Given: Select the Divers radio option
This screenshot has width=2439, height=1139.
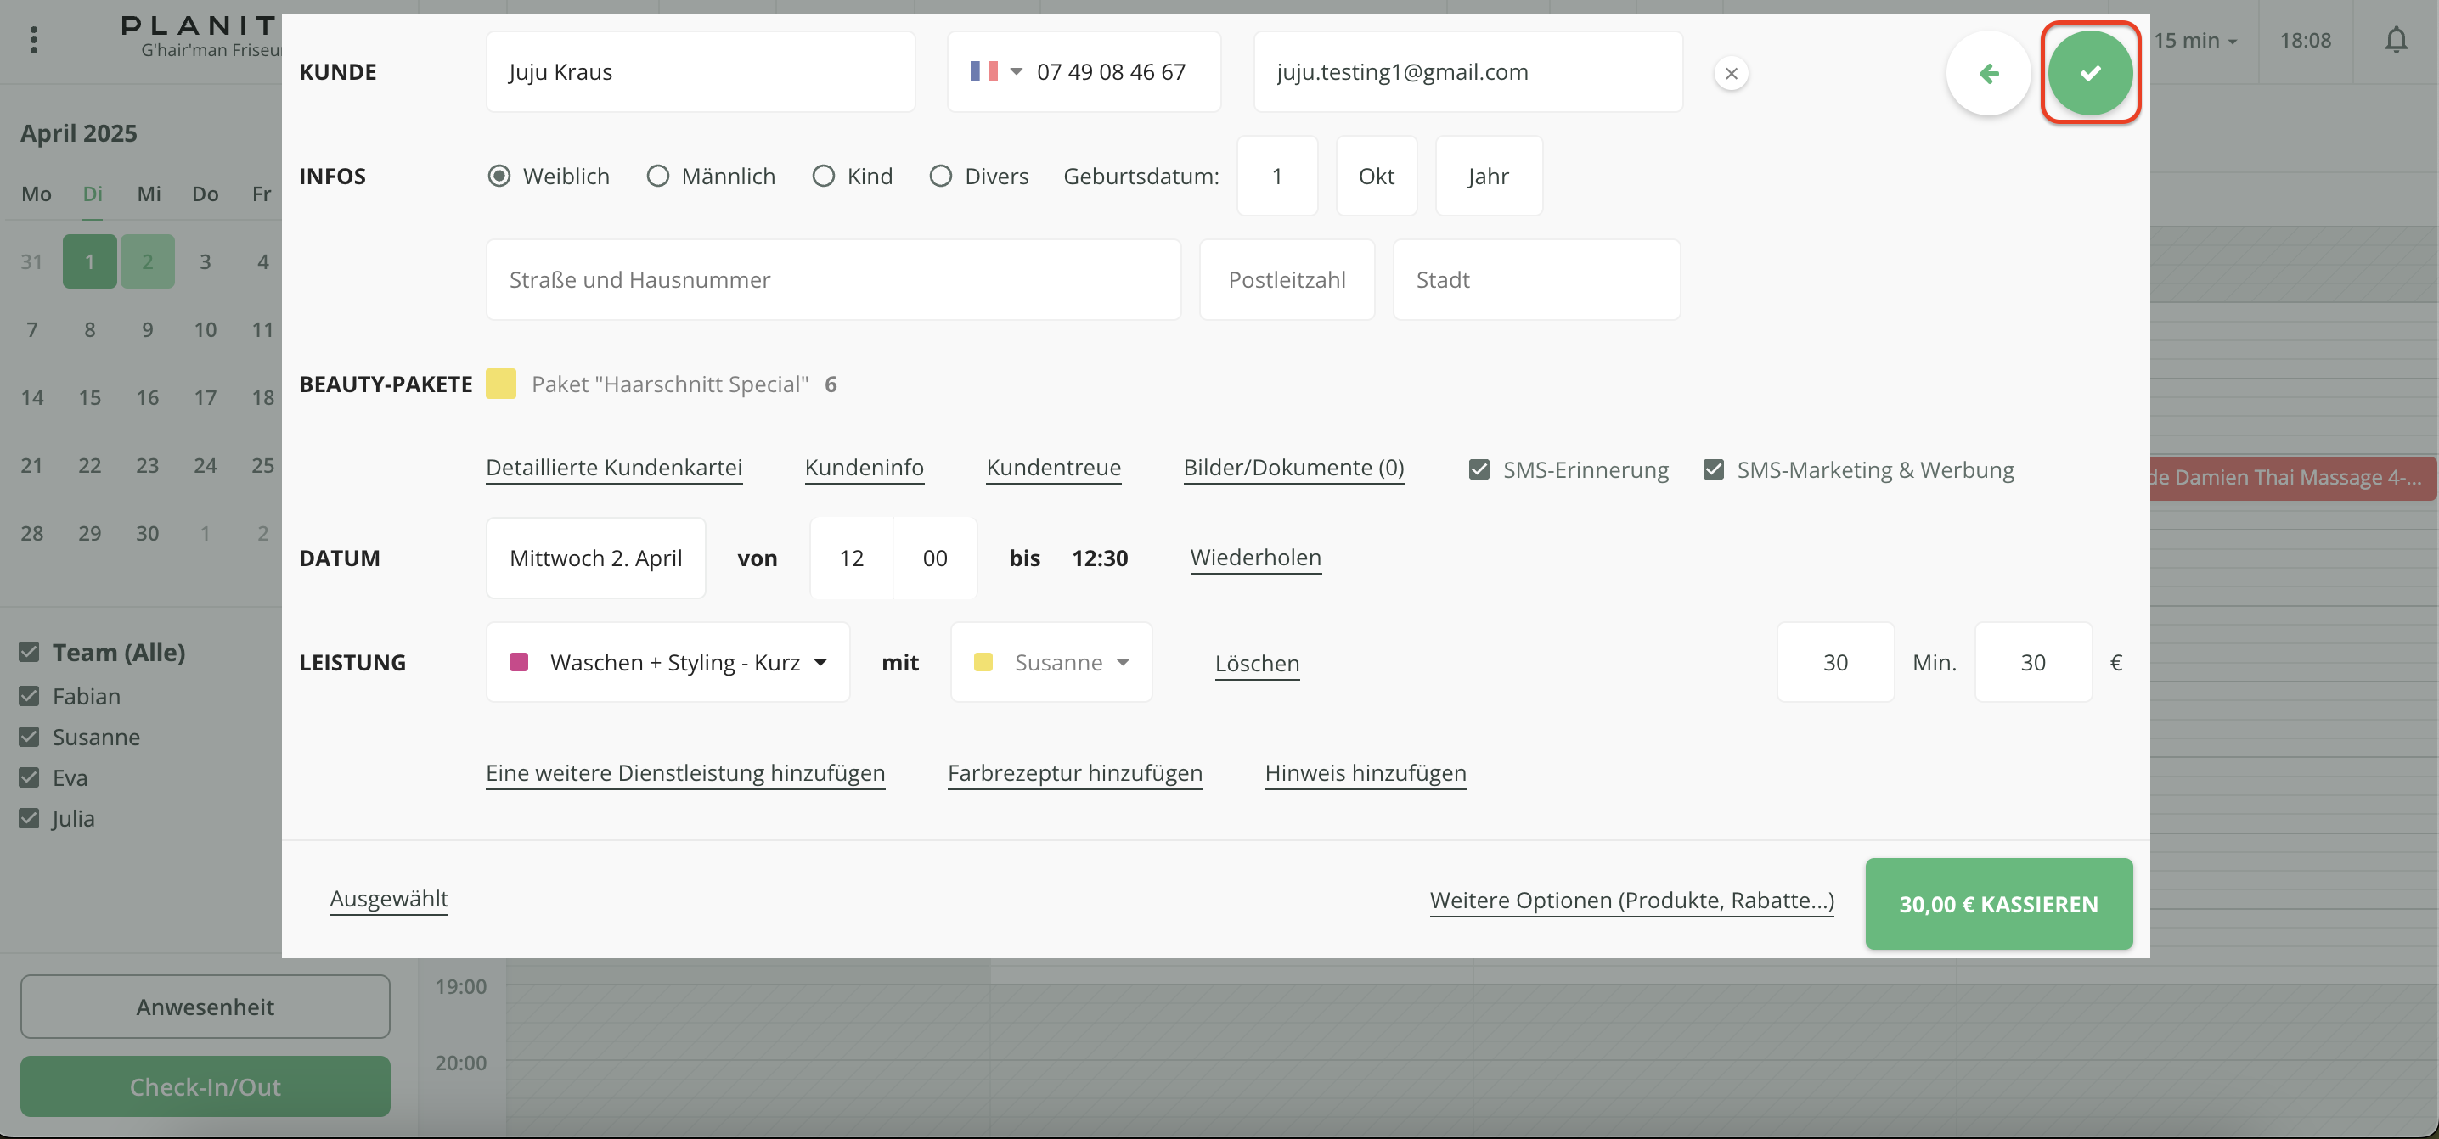Looking at the screenshot, I should click(940, 176).
